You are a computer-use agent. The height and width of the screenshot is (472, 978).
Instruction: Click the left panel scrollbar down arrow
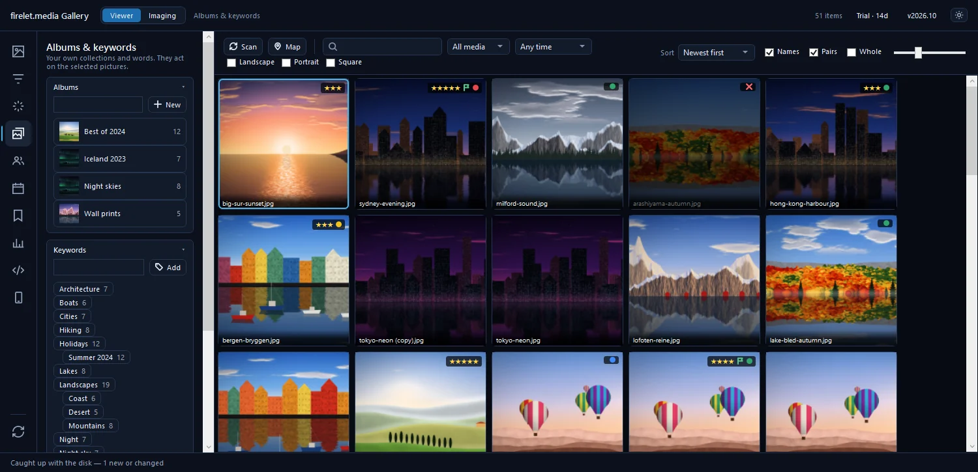click(209, 447)
